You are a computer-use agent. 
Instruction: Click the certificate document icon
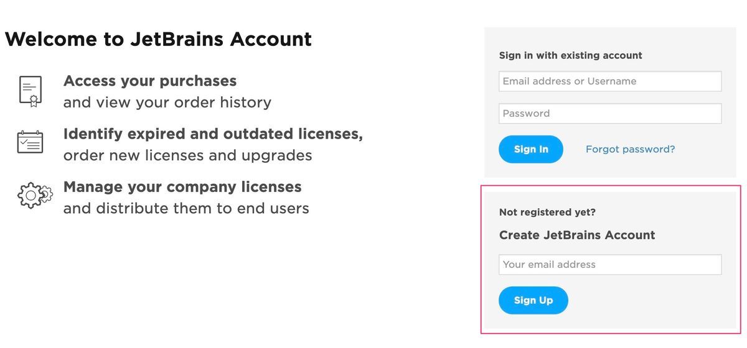click(30, 92)
